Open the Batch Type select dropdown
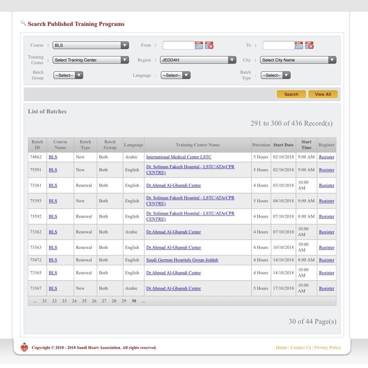Viewport: 368px width, 368px height. (276, 75)
